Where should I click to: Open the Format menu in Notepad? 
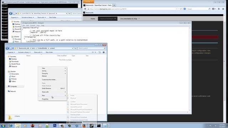[32, 25]
